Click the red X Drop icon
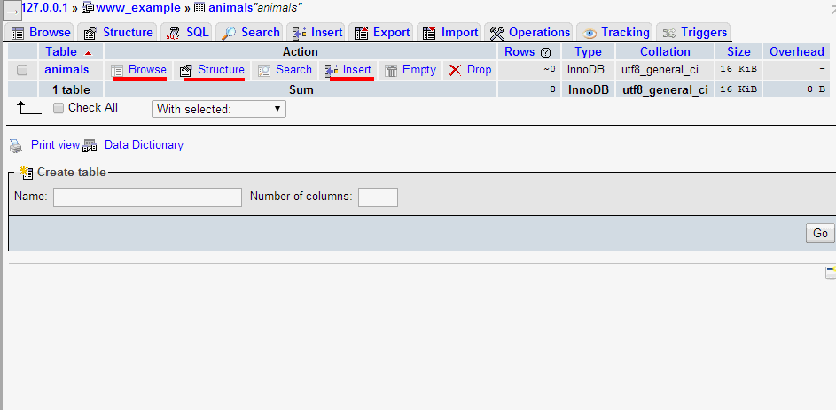 point(455,70)
